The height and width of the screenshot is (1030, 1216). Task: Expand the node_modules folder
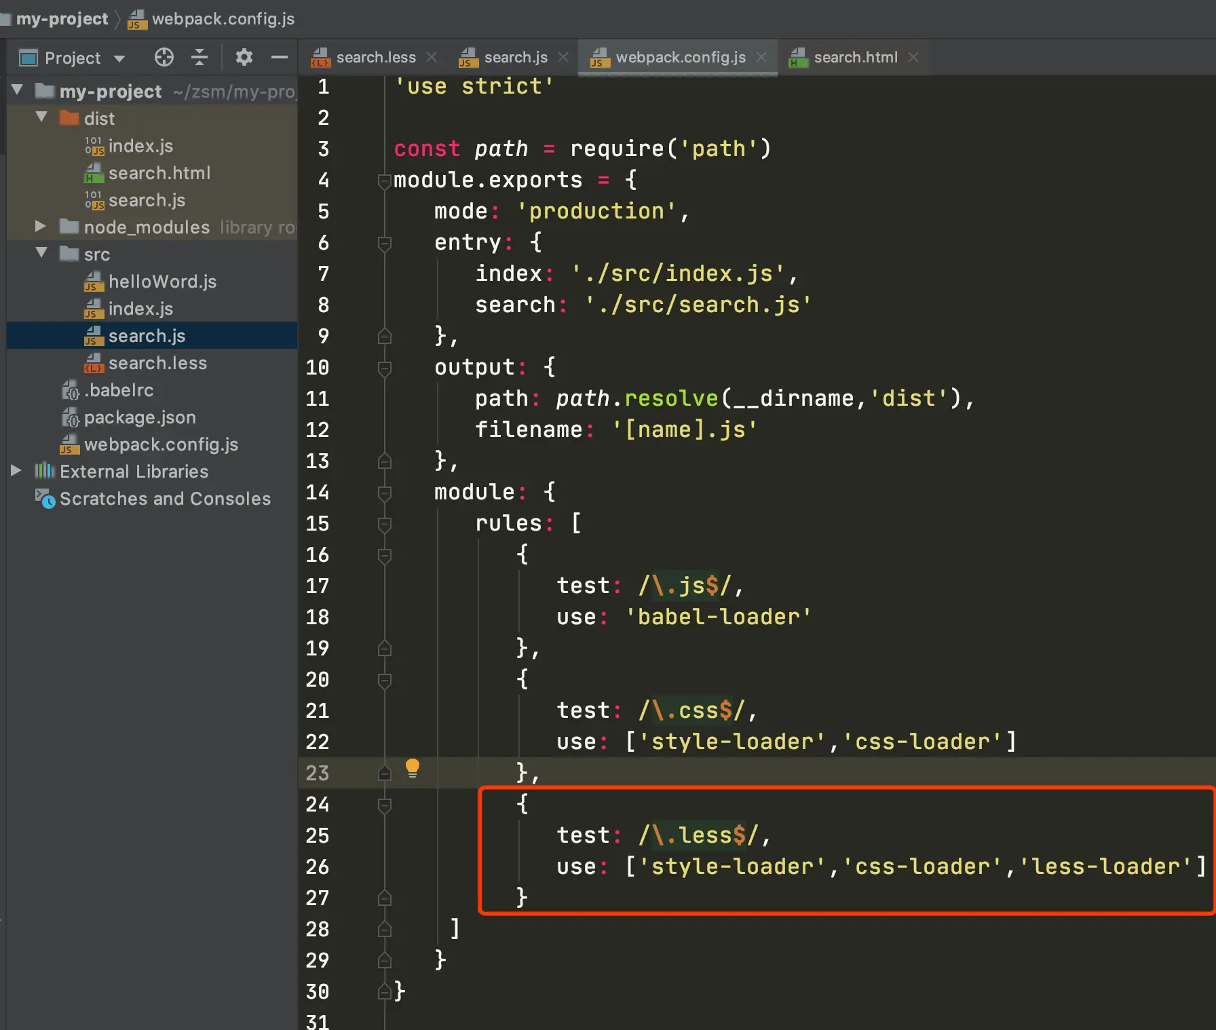[x=41, y=227]
